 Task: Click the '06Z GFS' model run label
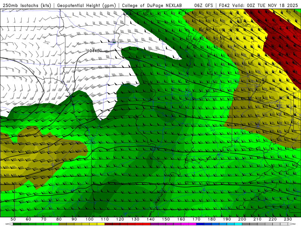204,5
